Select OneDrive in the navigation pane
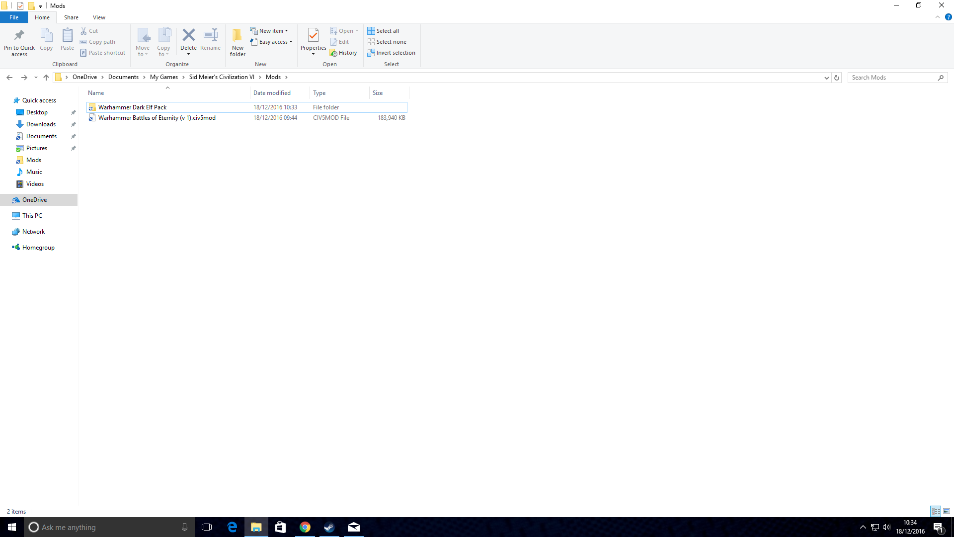The image size is (954, 537). coord(39,200)
